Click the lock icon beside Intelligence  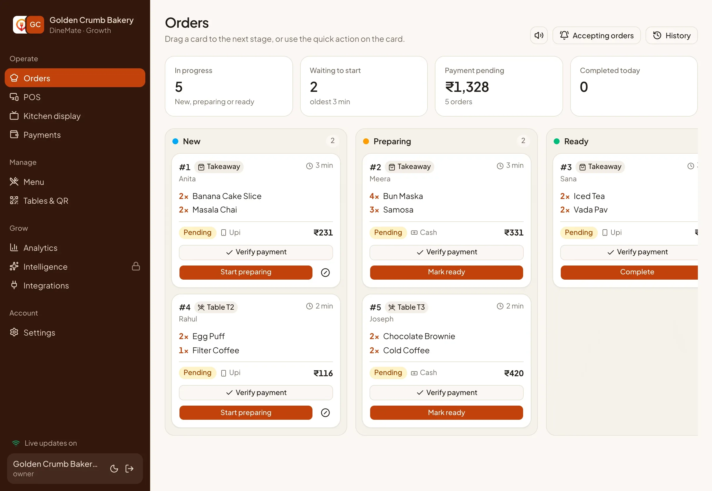coord(136,266)
